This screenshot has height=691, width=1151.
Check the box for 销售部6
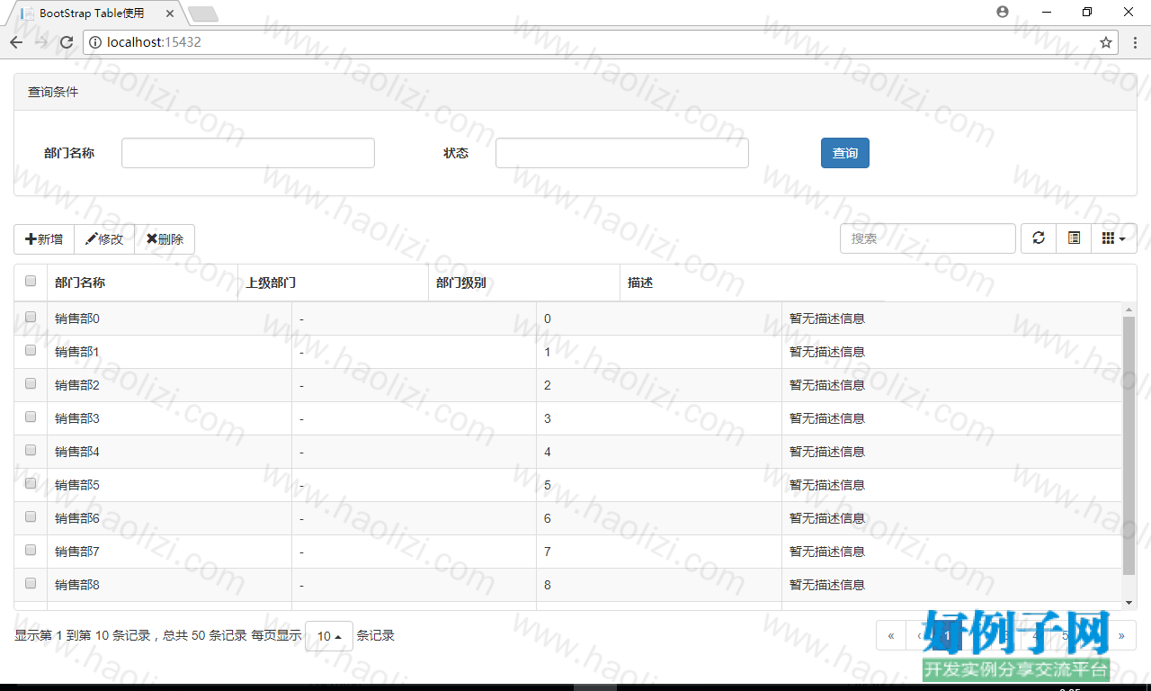click(x=31, y=516)
